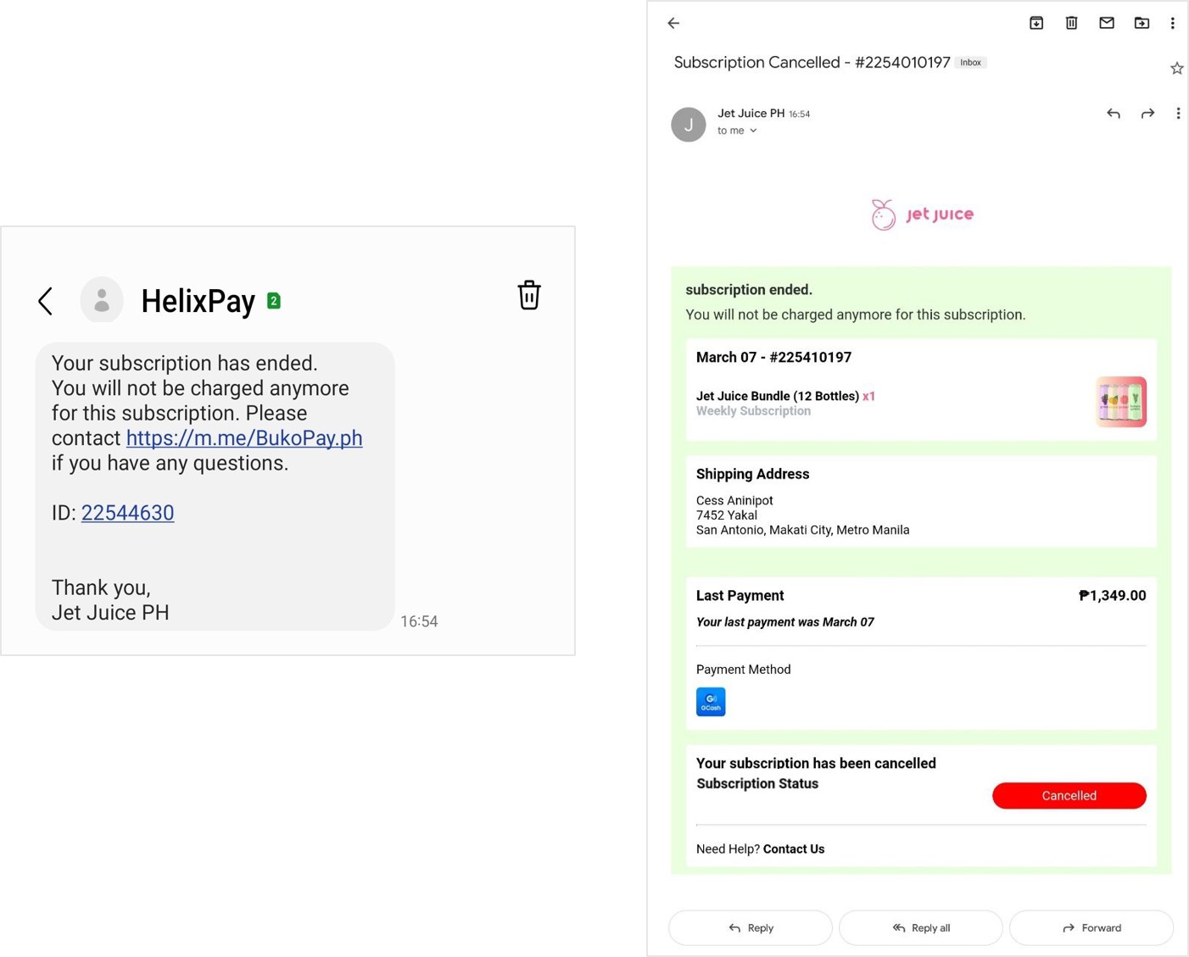Click the ID number 22544630 link
Image resolution: width=1189 pixels, height=957 pixels.
coord(127,513)
